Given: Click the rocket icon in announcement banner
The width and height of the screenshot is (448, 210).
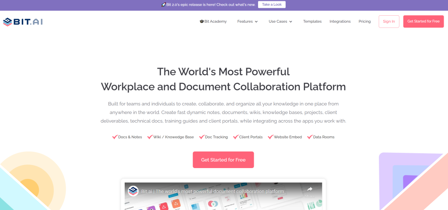Looking at the screenshot, I should click(x=164, y=4).
